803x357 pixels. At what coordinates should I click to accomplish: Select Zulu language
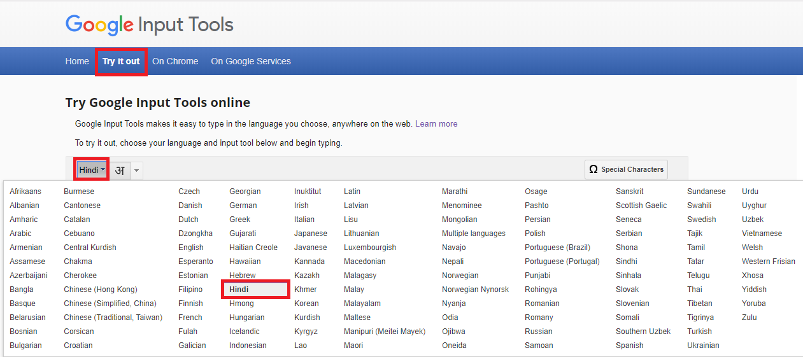click(x=750, y=317)
